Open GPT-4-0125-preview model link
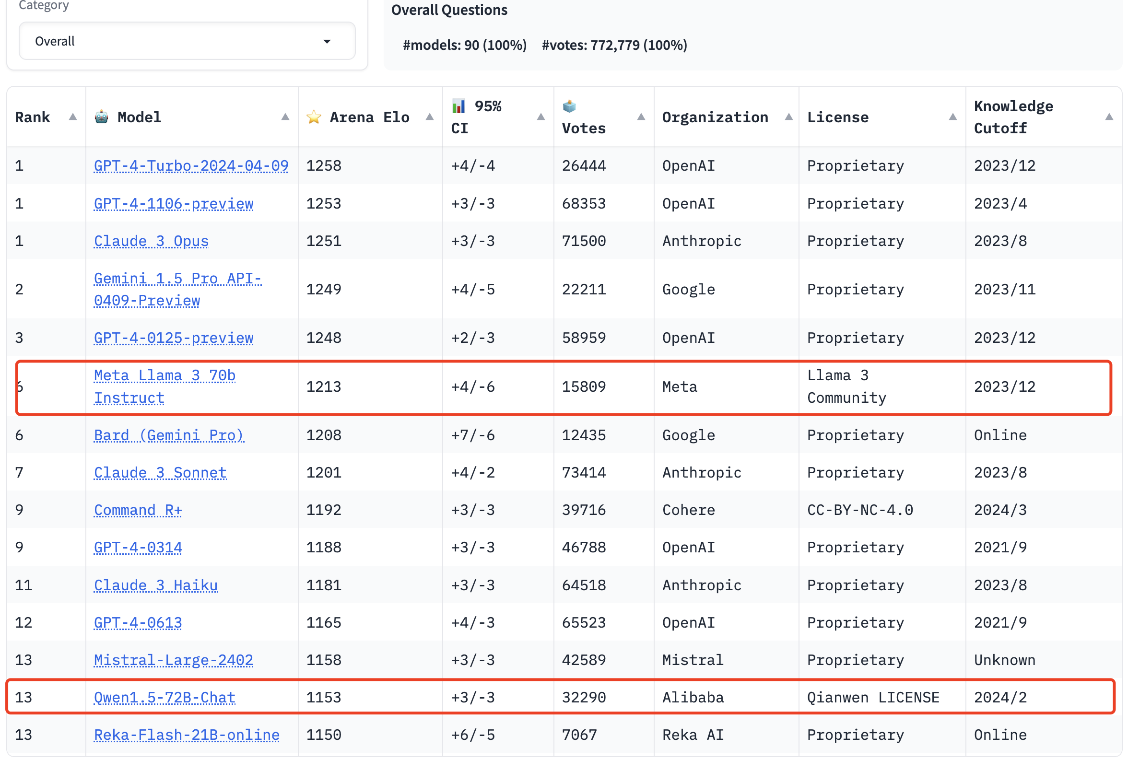The height and width of the screenshot is (771, 1128). tap(174, 338)
